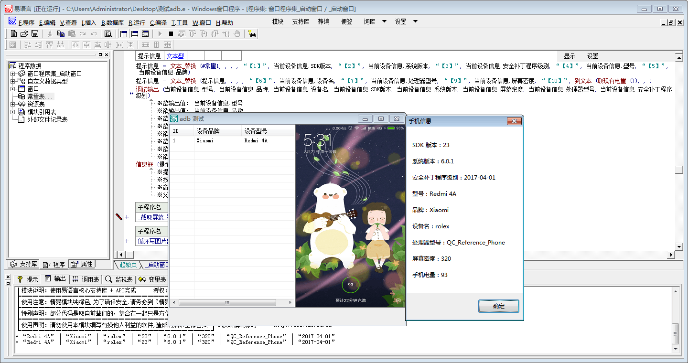Click the Stop (black square) toolbar icon

[171, 33]
